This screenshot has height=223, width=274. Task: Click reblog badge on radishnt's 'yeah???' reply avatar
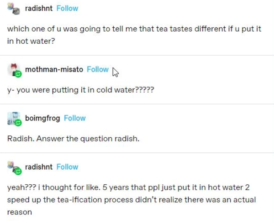(x=18, y=171)
